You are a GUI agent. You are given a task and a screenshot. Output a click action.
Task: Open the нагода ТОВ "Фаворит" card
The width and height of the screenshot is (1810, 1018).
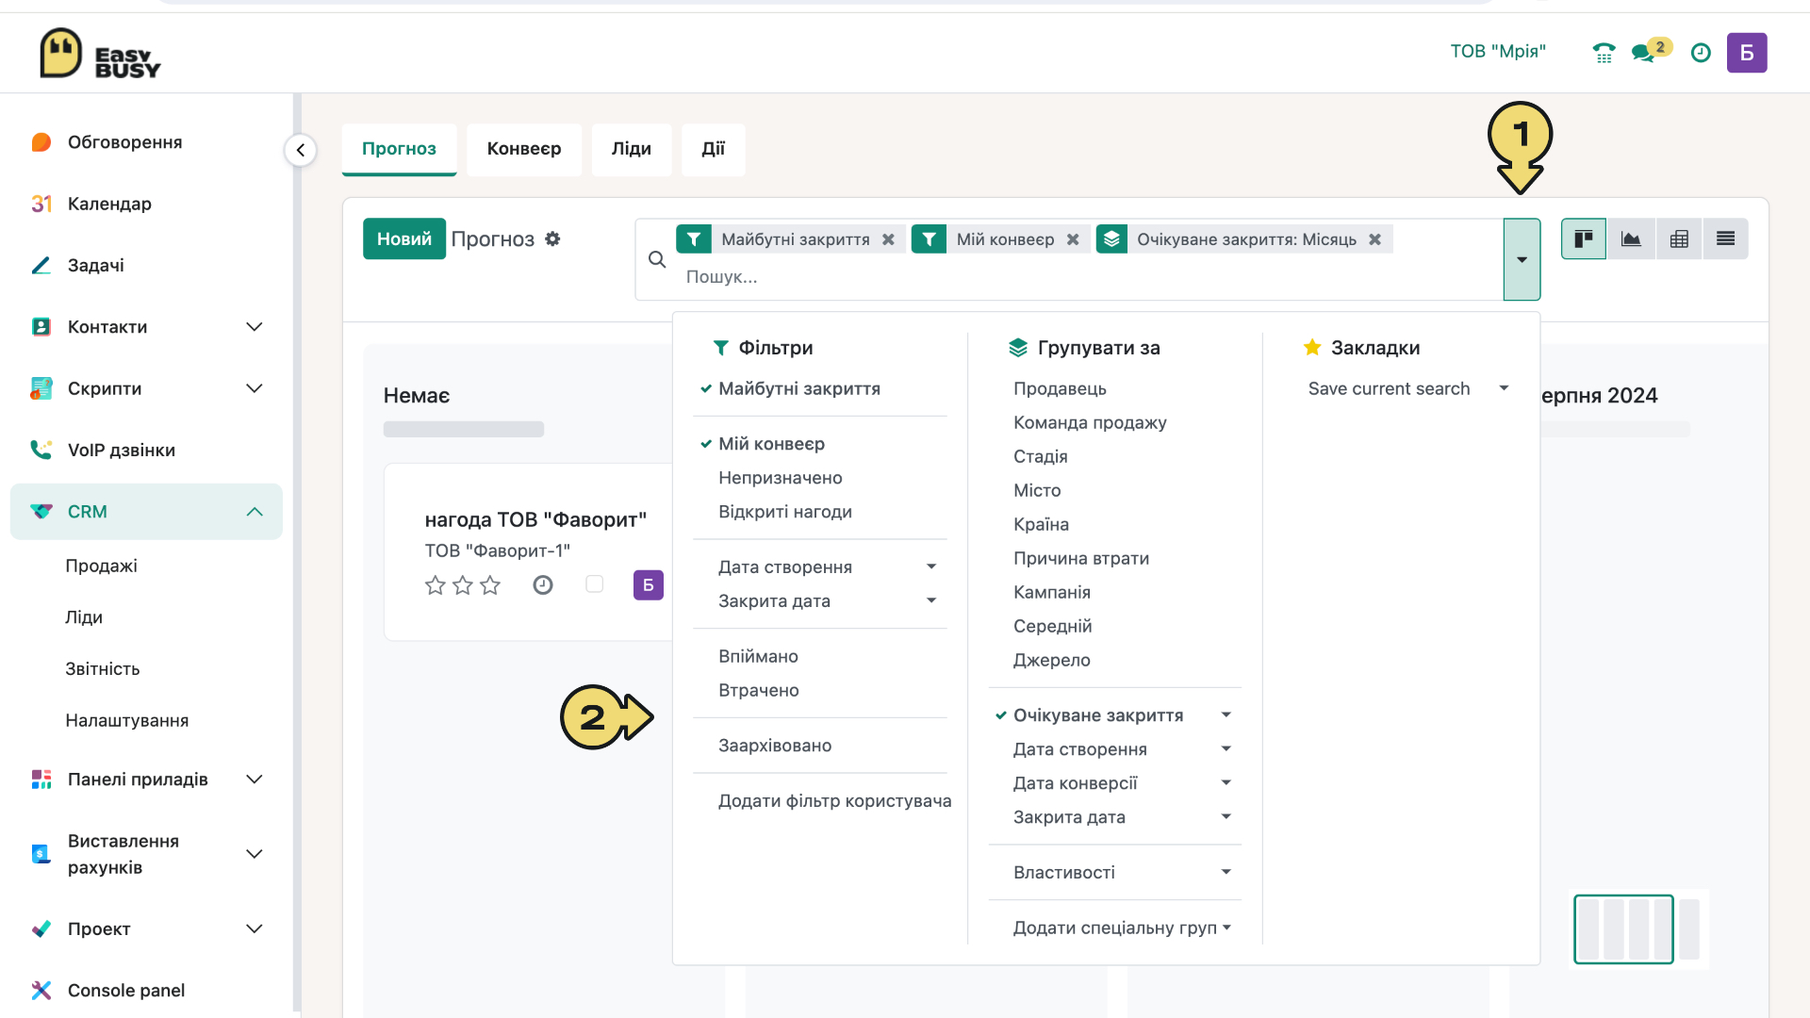(528, 551)
